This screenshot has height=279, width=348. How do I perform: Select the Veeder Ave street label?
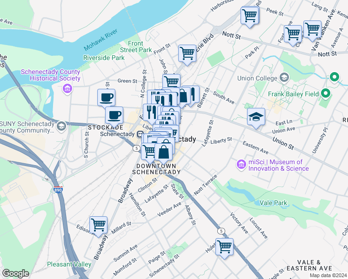point(169,210)
